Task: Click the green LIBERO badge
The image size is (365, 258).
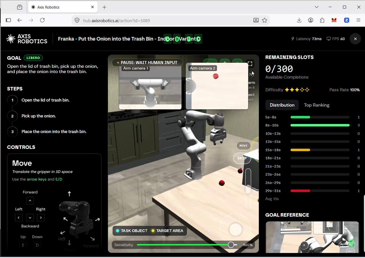Action: [33, 58]
